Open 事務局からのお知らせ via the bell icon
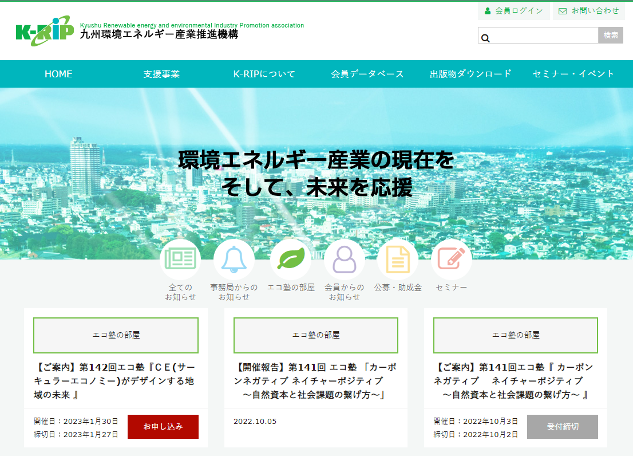 tap(234, 259)
